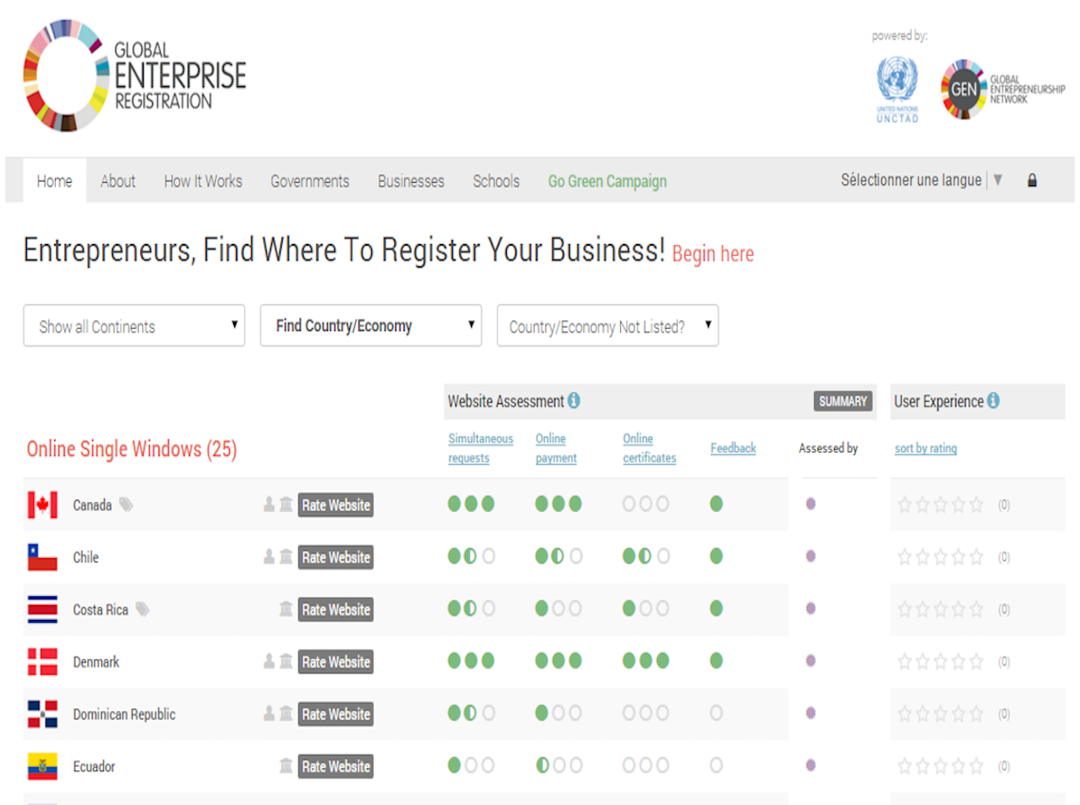Sort the list by rating
The height and width of the screenshot is (805, 1080).
925,448
